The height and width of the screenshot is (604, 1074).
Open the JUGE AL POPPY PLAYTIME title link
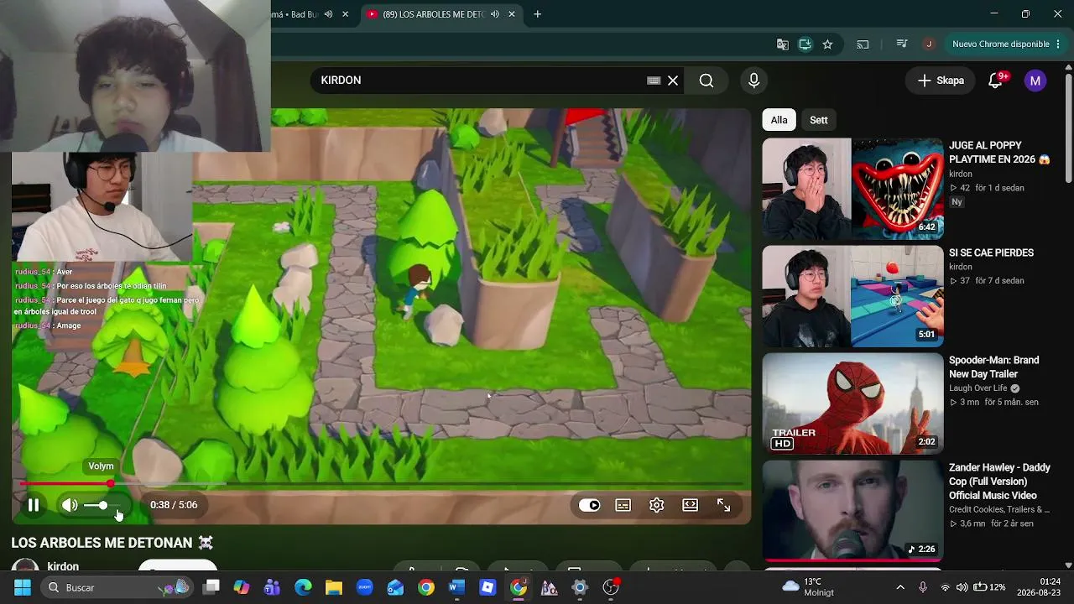click(x=999, y=153)
